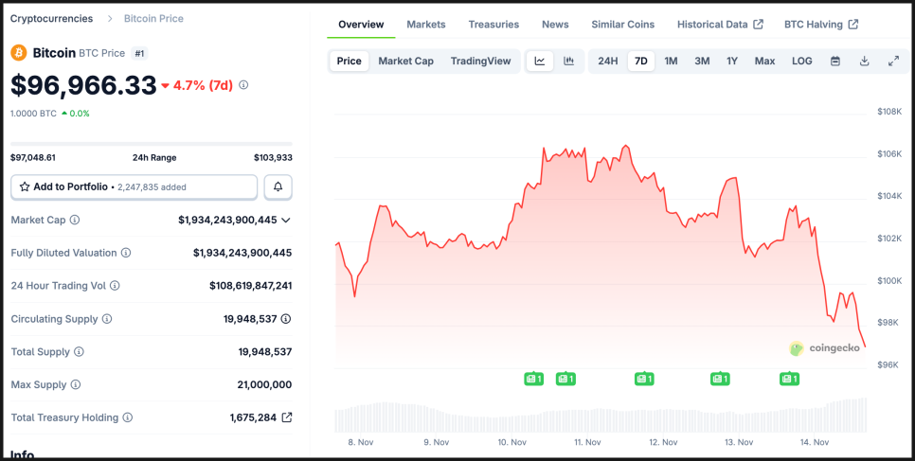Click Market Cap info icon
This screenshot has width=915, height=461.
click(75, 220)
